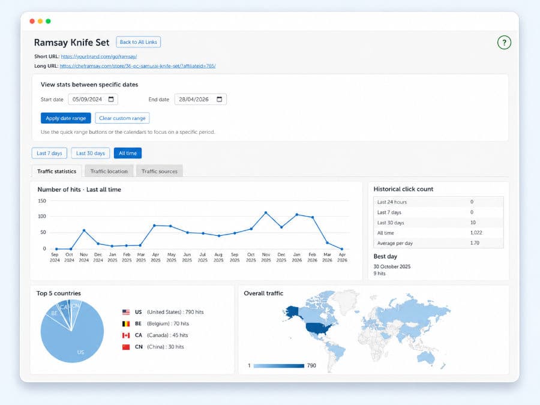Click '(Canada) : 45 hits' text
The height and width of the screenshot is (405, 540).
167,335
